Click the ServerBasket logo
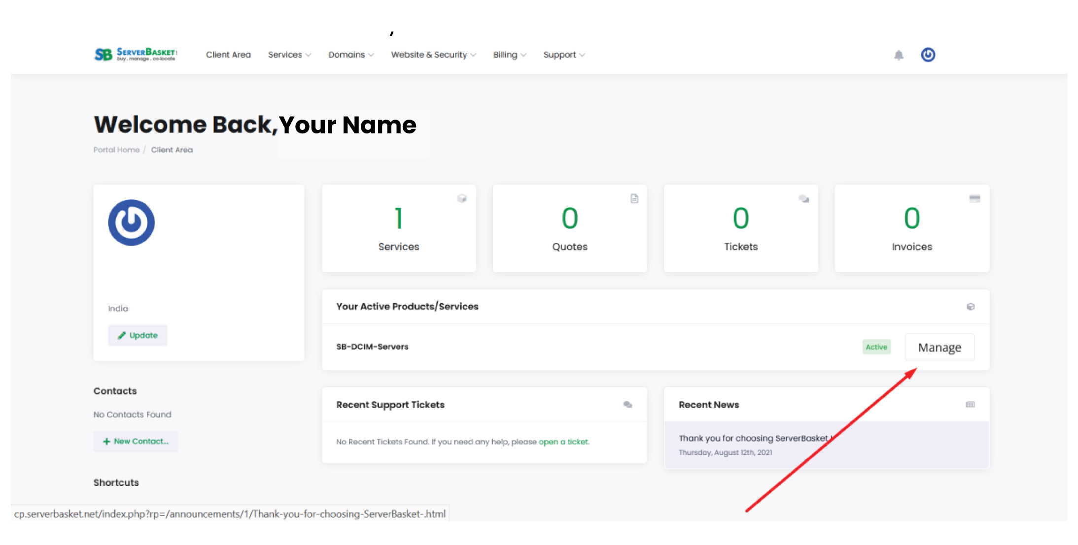Screen dimensions: 1078x545 tap(136, 55)
